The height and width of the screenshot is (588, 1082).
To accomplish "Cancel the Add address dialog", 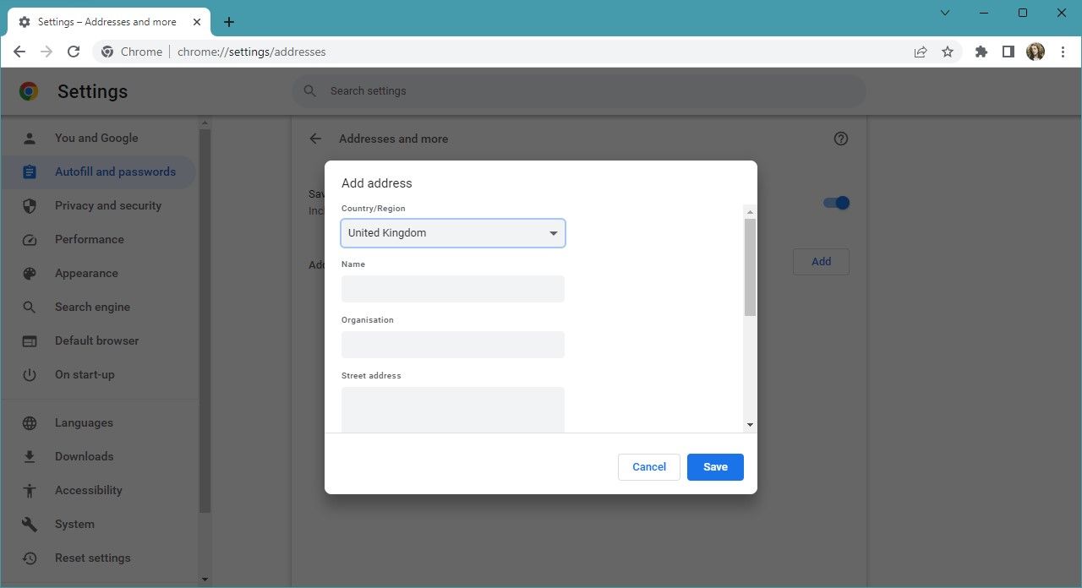I will point(648,466).
